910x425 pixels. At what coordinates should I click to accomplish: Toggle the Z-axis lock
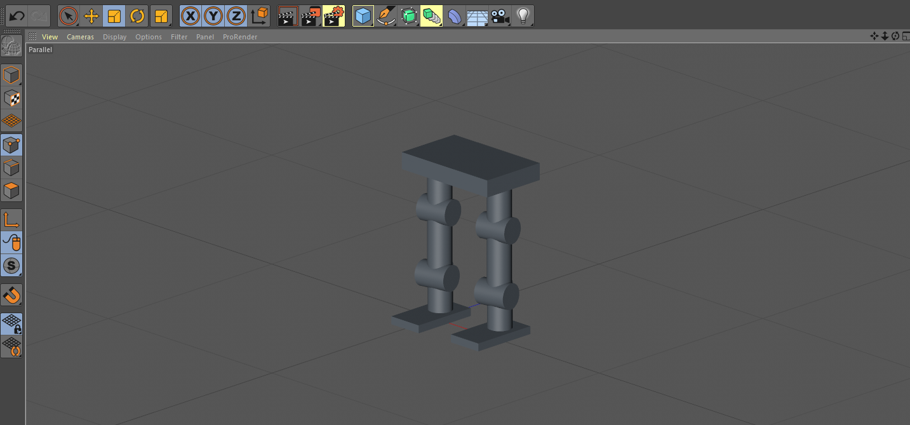point(236,15)
